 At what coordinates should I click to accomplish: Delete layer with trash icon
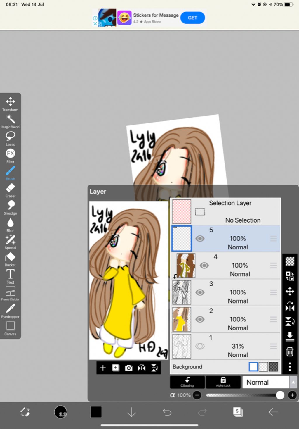(x=290, y=352)
